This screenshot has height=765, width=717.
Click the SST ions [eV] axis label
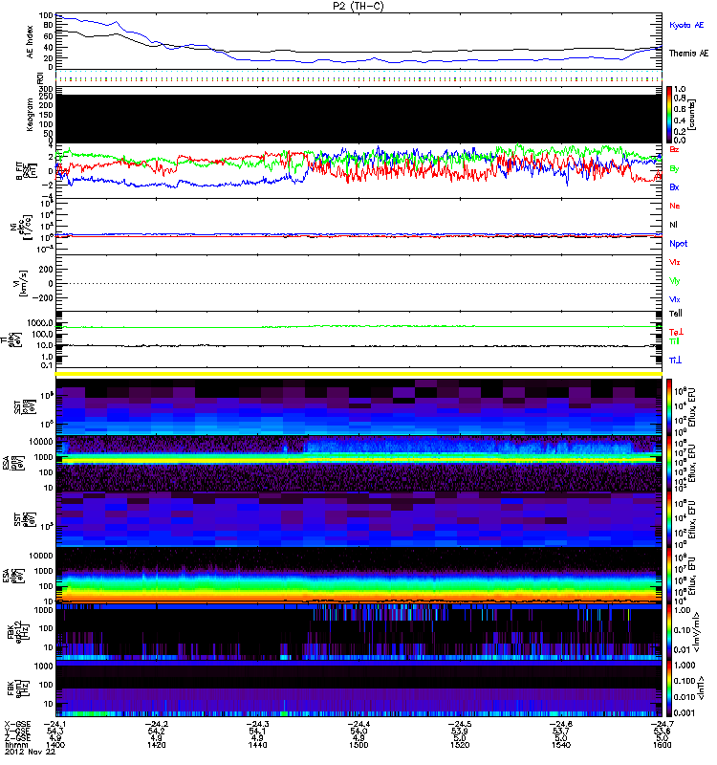[x=24, y=408]
